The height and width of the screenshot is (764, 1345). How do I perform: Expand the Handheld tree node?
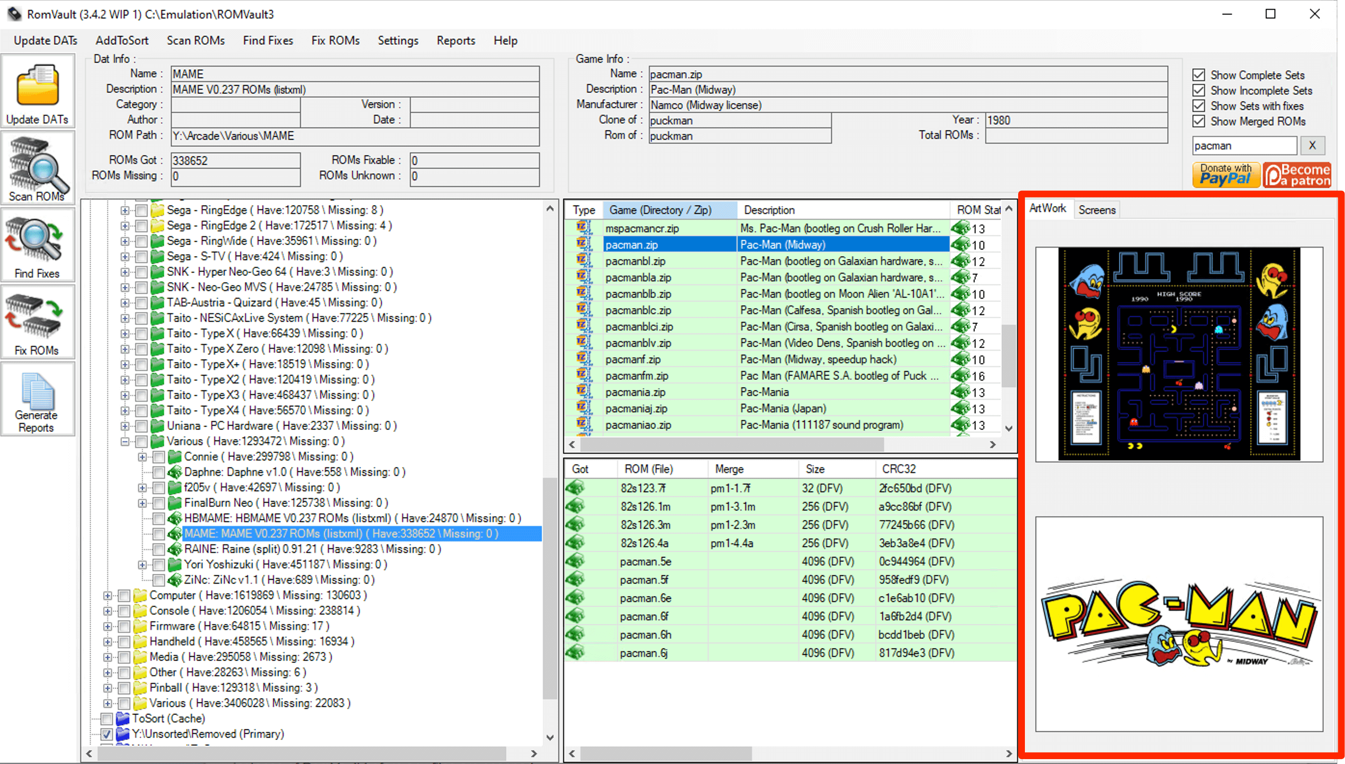[x=107, y=642]
